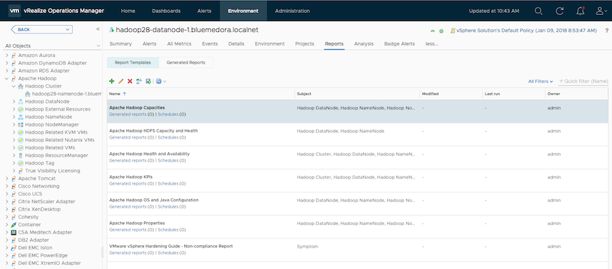Click the Hadoop ResourceManager tree icon

[20, 155]
